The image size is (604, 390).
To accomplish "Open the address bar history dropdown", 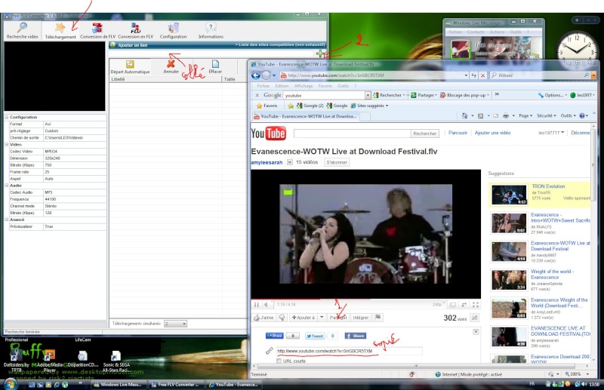I will coord(466,75).
